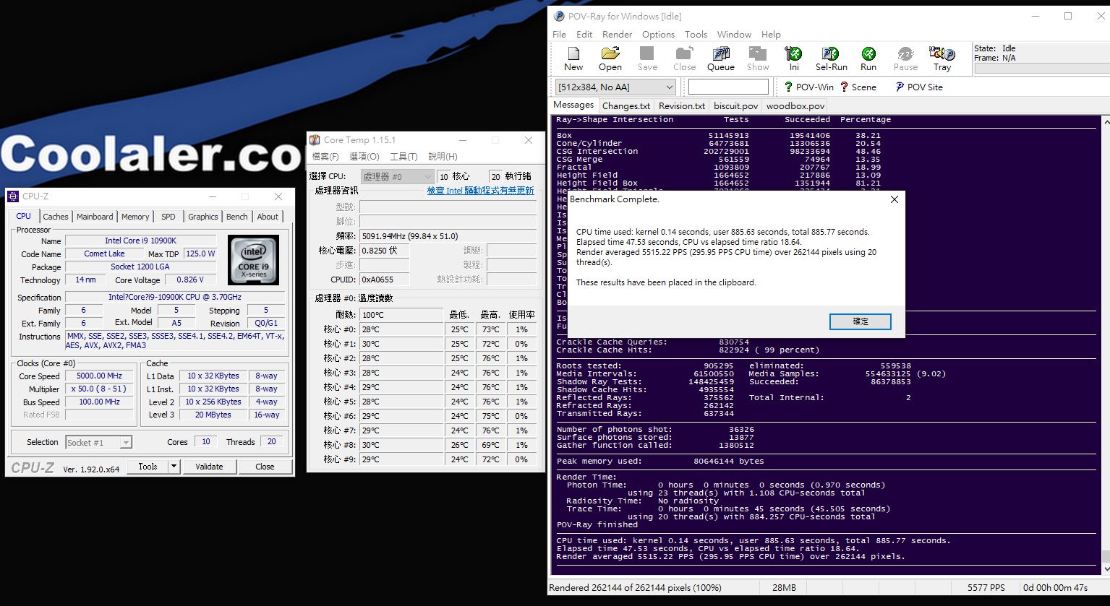This screenshot has width=1110, height=606.
Task: Open the POV-Ray Edit menu
Action: click(584, 34)
